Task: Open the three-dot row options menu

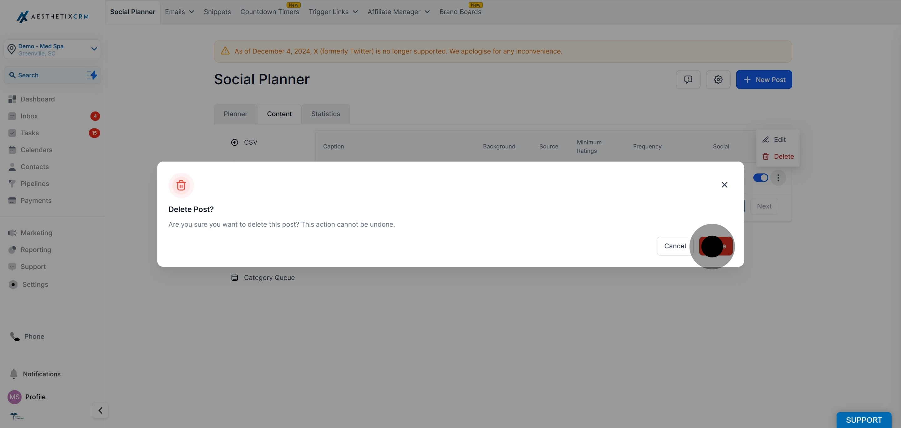Action: pyautogui.click(x=778, y=178)
